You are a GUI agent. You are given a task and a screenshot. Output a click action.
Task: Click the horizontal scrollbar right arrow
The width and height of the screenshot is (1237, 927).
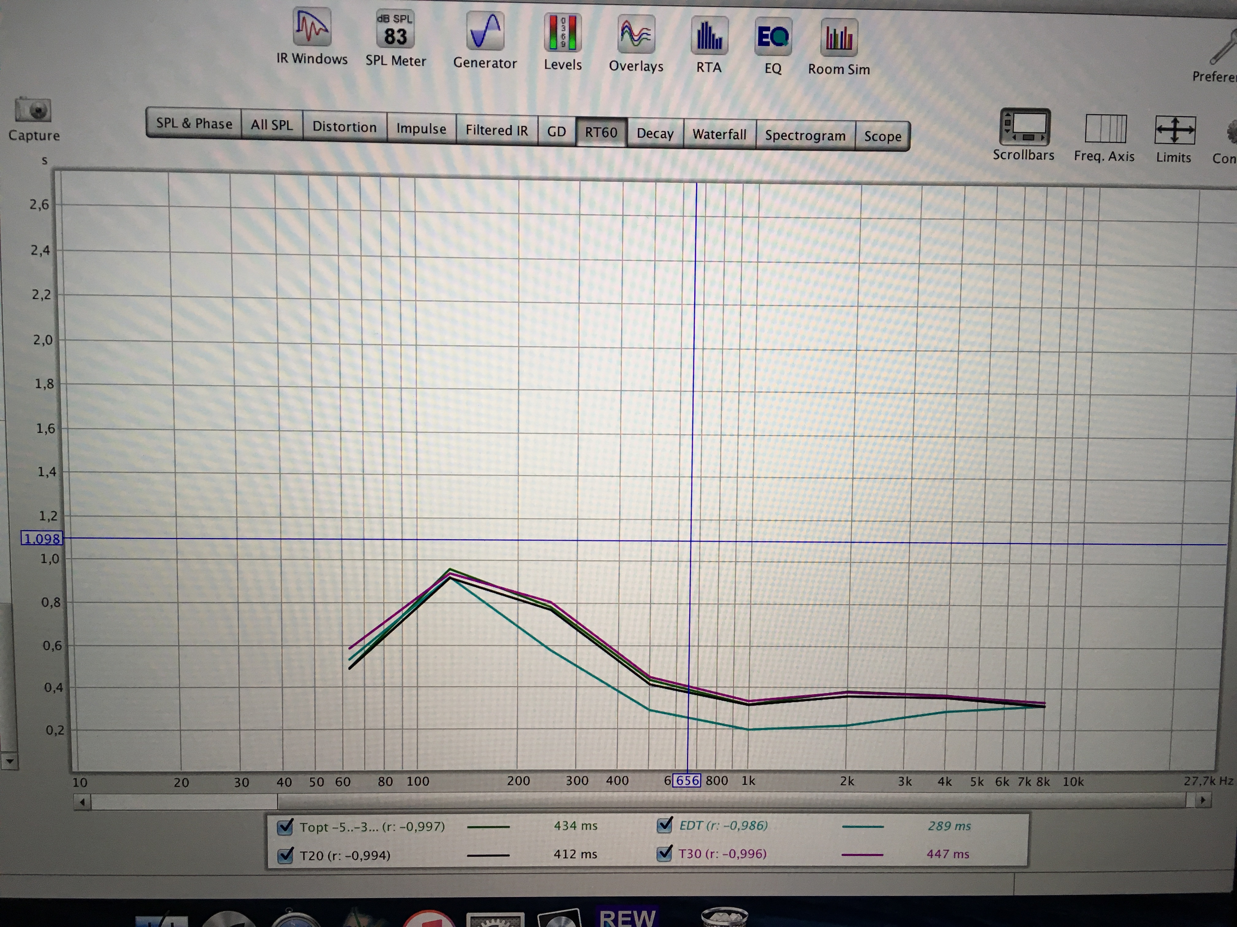[1202, 800]
